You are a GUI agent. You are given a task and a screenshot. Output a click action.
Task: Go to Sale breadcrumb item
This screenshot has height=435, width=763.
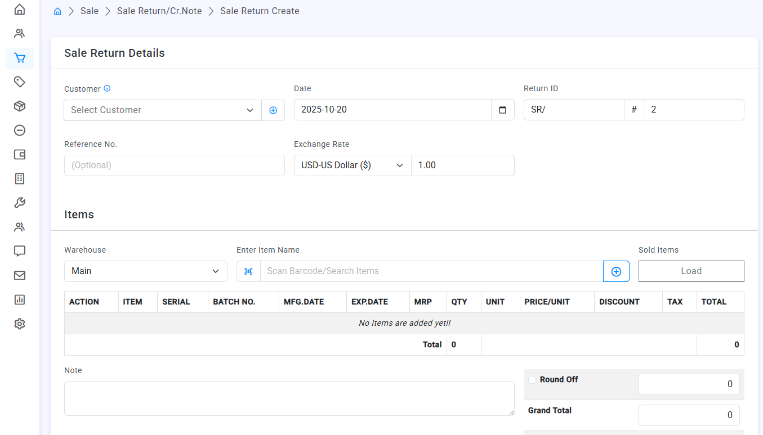click(90, 11)
